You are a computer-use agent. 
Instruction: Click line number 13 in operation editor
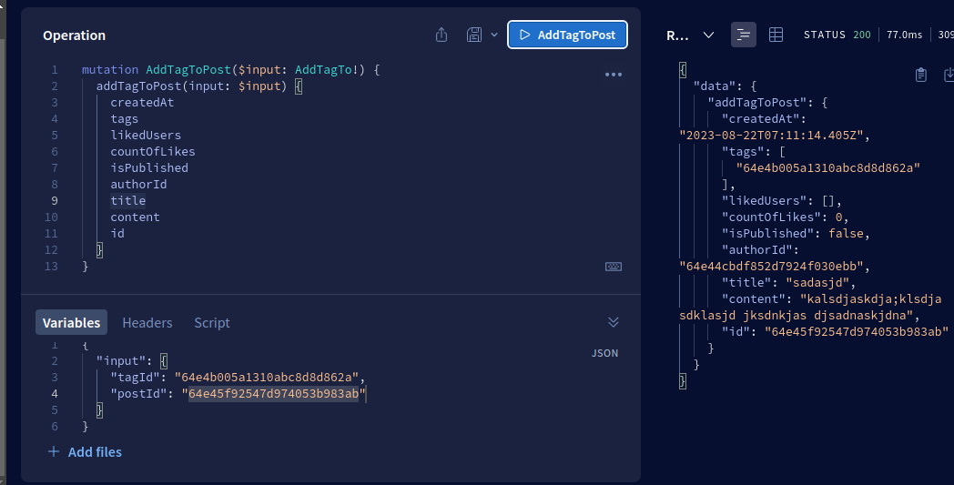51,267
